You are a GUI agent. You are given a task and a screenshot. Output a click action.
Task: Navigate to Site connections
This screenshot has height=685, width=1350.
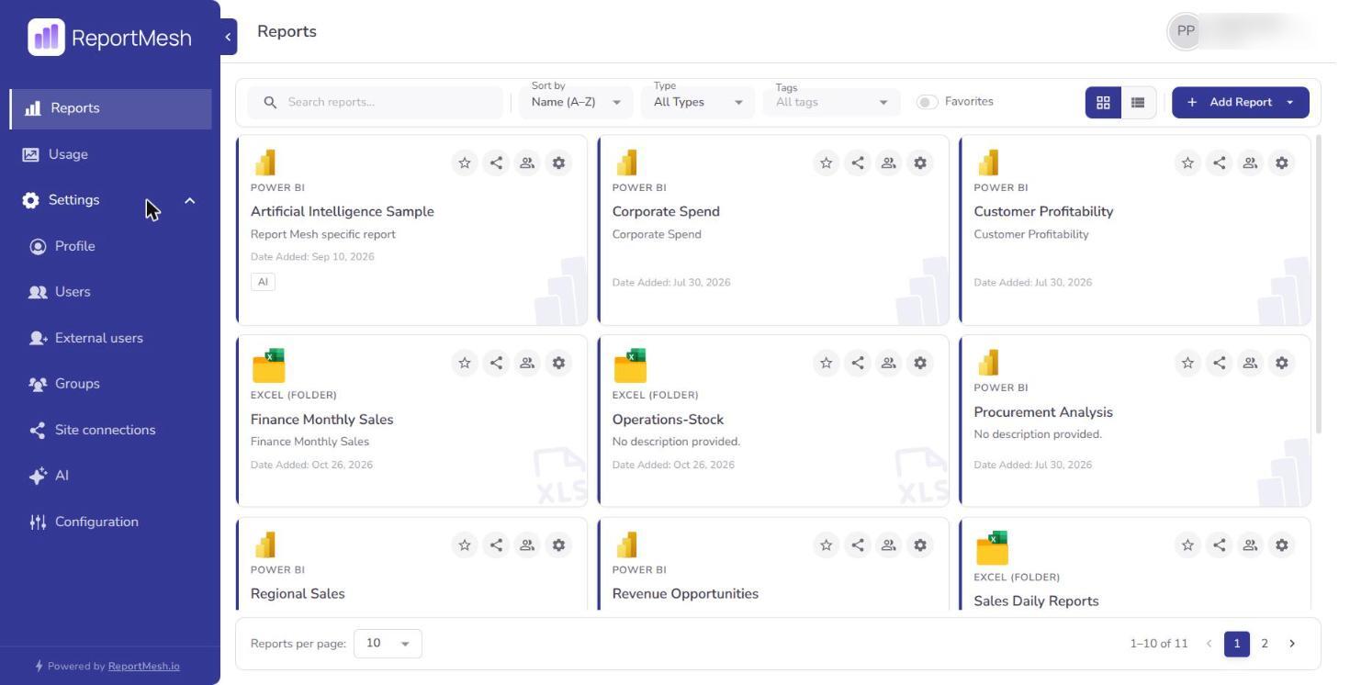(x=110, y=430)
